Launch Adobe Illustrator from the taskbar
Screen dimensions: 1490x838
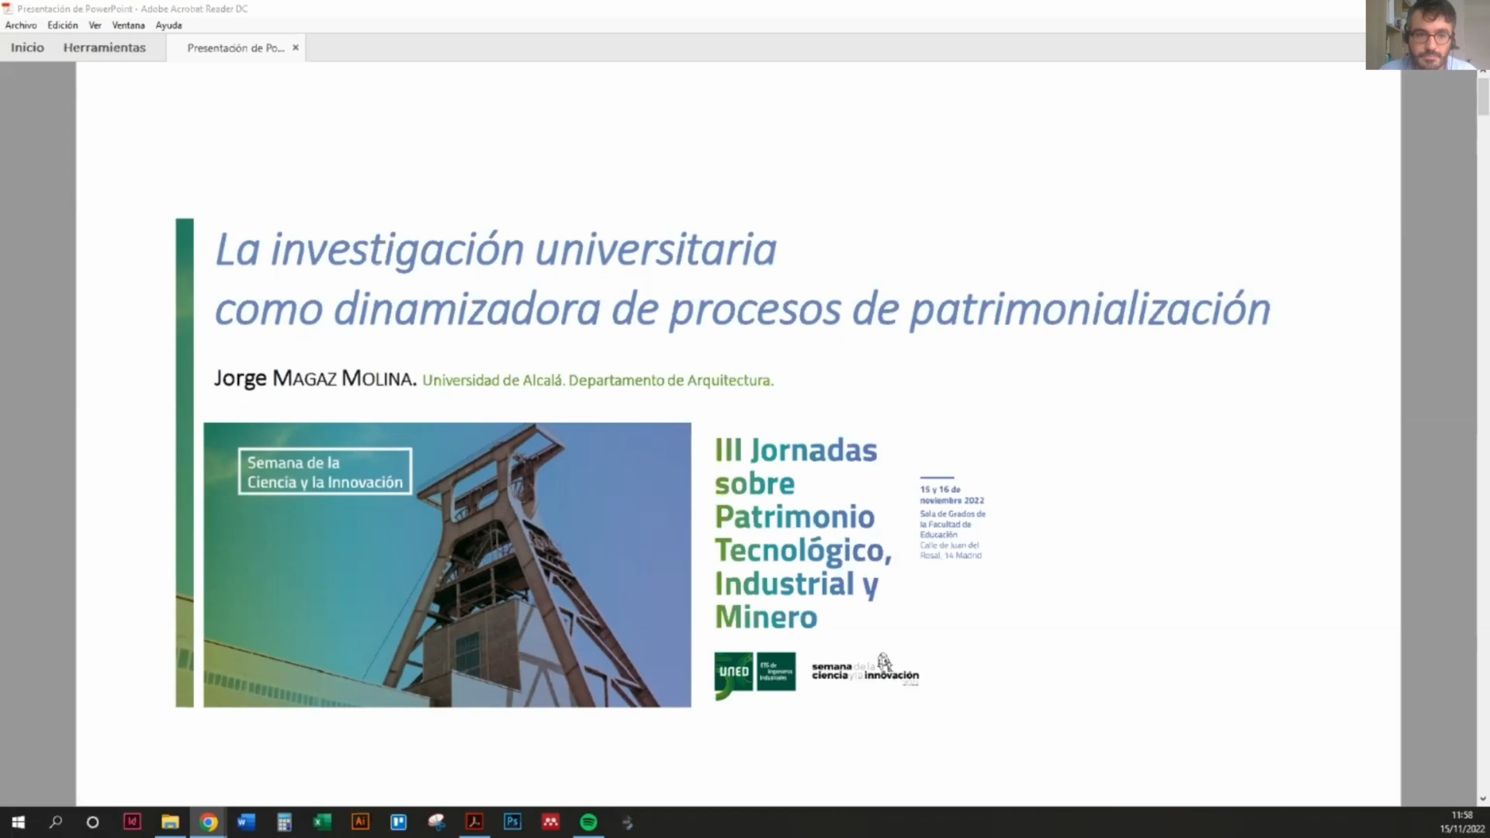360,822
